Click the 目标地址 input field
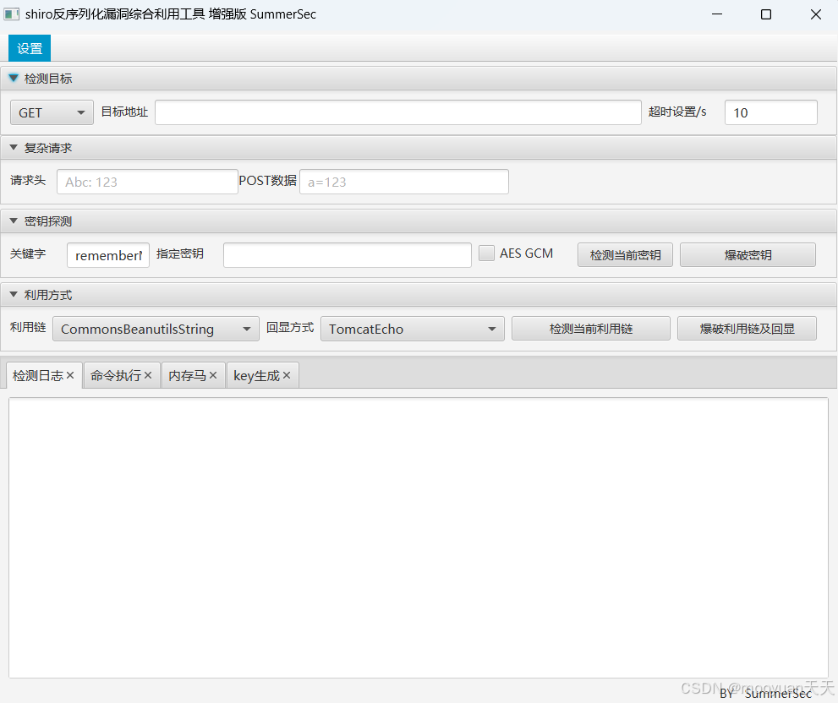 [398, 112]
